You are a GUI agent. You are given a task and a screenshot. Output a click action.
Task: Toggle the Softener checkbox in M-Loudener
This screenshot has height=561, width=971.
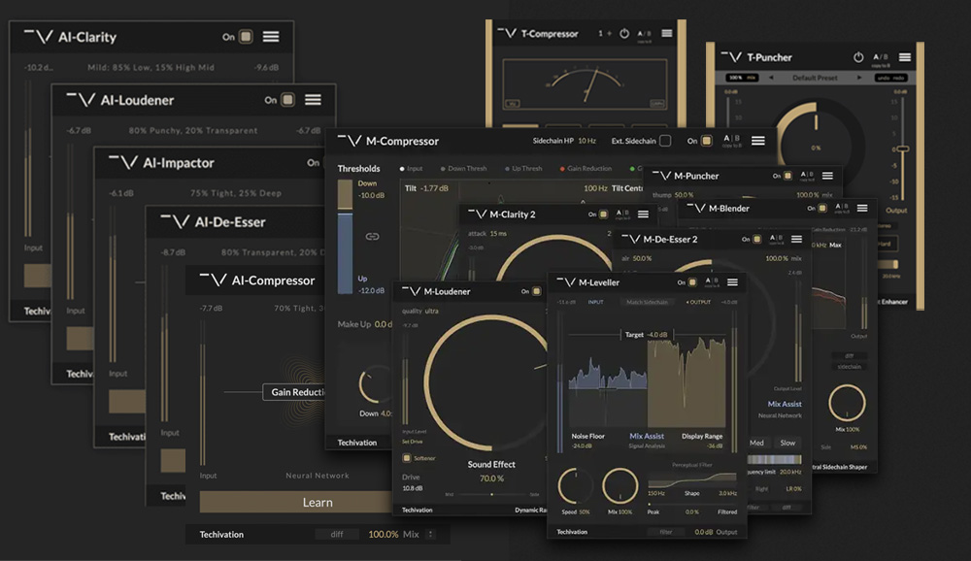pos(407,458)
